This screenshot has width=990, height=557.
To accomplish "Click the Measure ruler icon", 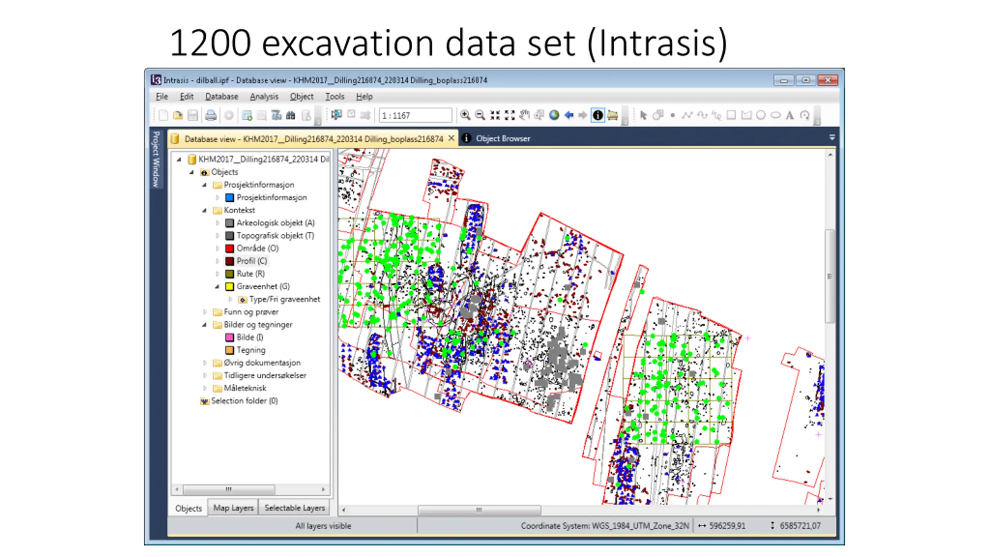I will click(x=613, y=115).
